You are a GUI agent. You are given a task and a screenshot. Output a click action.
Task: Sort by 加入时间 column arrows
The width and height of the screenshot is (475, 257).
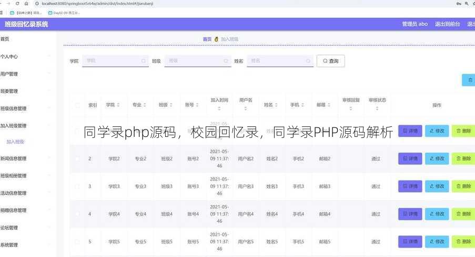point(219,109)
